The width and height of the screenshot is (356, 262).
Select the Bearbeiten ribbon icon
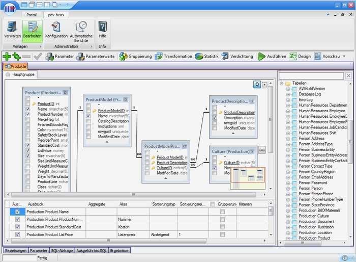32,30
